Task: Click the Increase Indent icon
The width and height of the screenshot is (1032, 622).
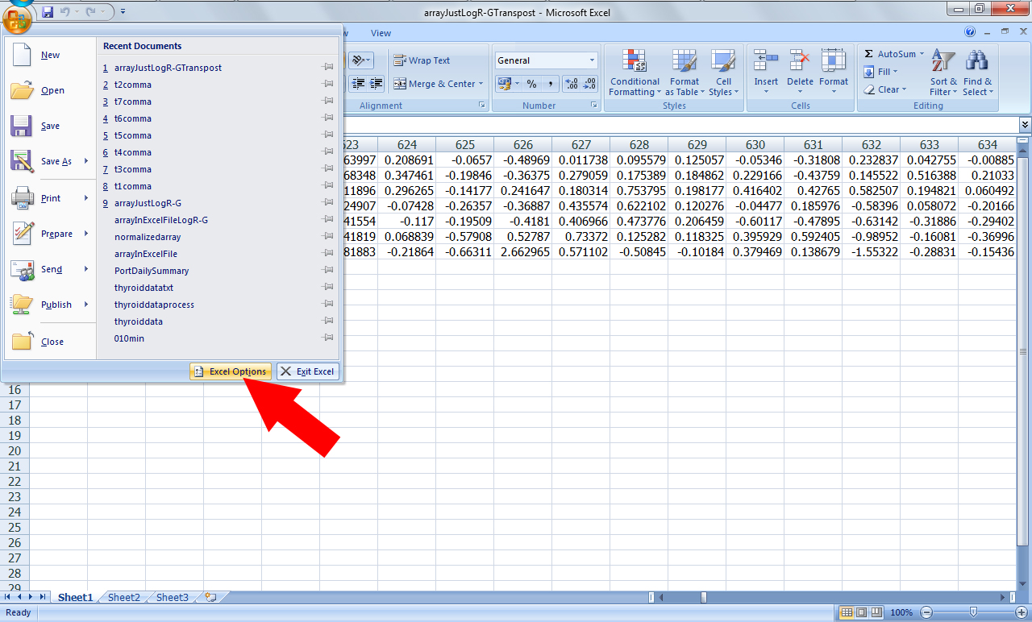Action: pyautogui.click(x=377, y=84)
